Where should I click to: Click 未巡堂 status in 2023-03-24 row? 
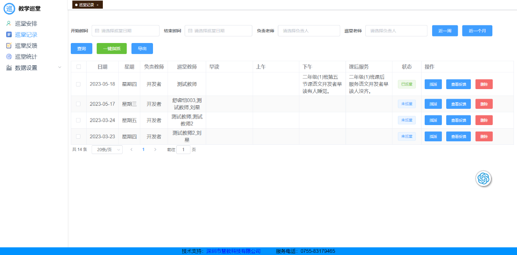(407, 120)
